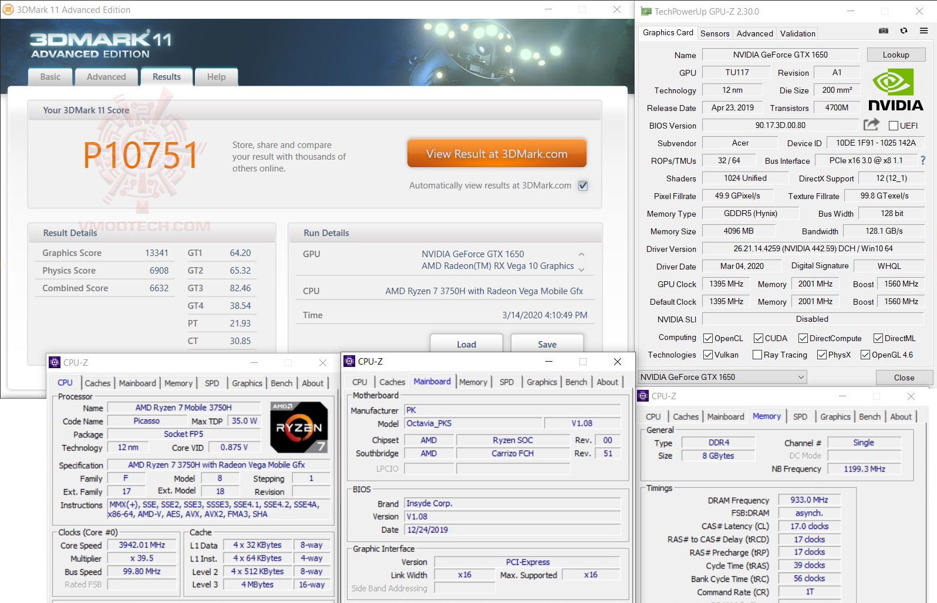Open the GPU-Z Advanced tab
This screenshot has height=603, width=937.
(754, 33)
